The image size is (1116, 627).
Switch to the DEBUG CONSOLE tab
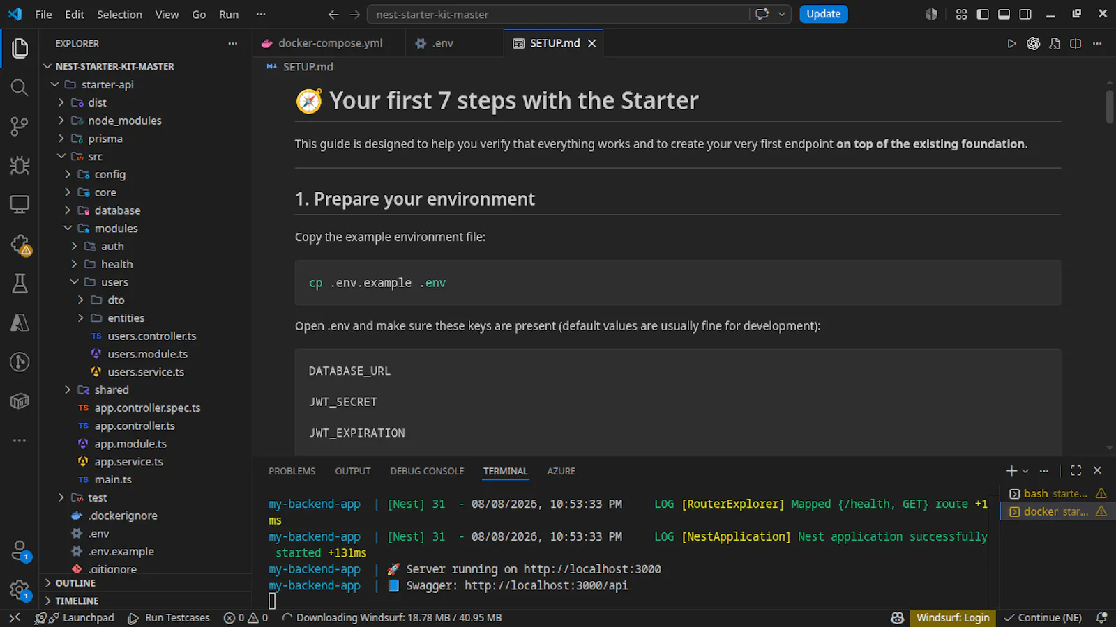click(x=427, y=472)
